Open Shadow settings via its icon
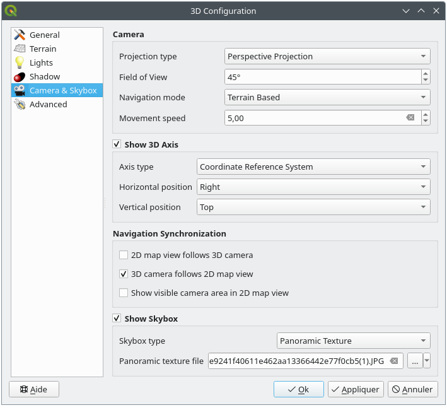The width and height of the screenshot is (447, 410). click(20, 77)
